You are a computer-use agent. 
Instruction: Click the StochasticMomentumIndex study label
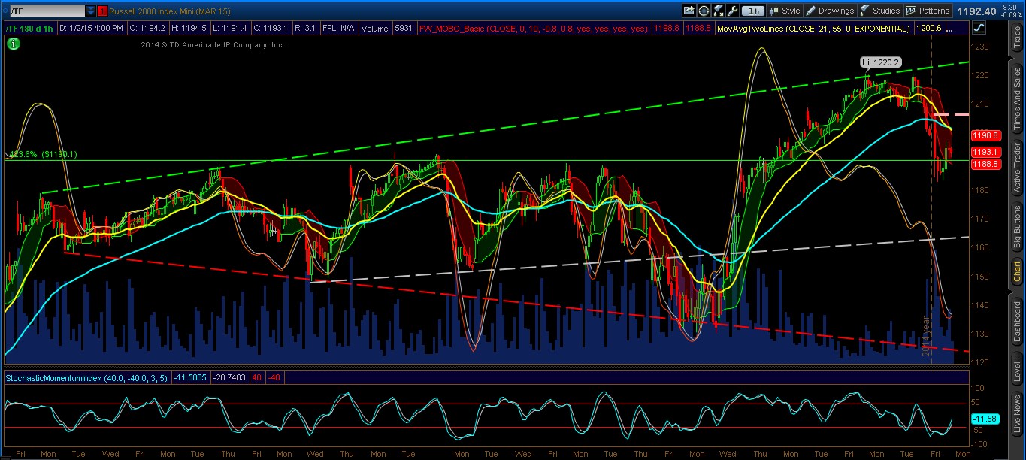(x=87, y=377)
